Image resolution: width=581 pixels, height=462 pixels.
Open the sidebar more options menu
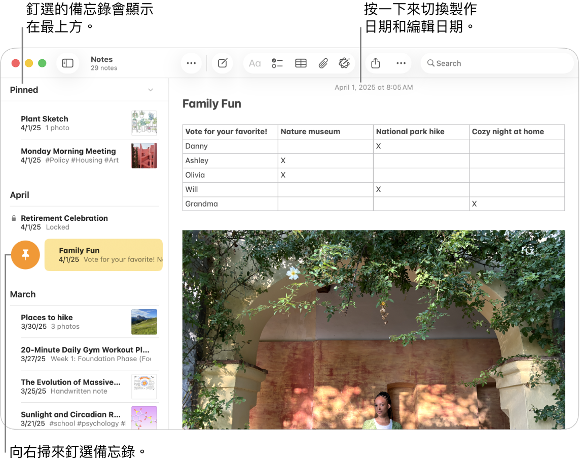tap(191, 63)
